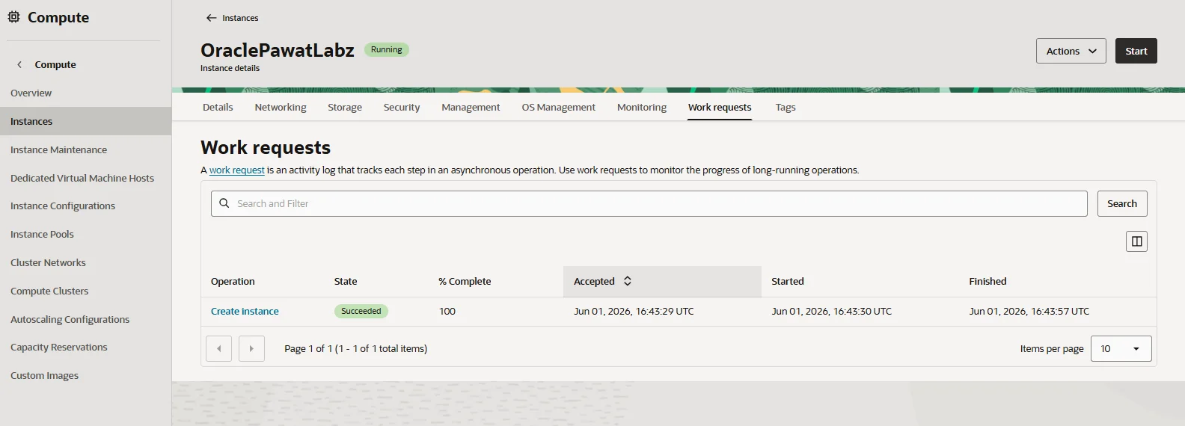Image resolution: width=1185 pixels, height=426 pixels.
Task: Click the Start button
Action: click(x=1136, y=51)
